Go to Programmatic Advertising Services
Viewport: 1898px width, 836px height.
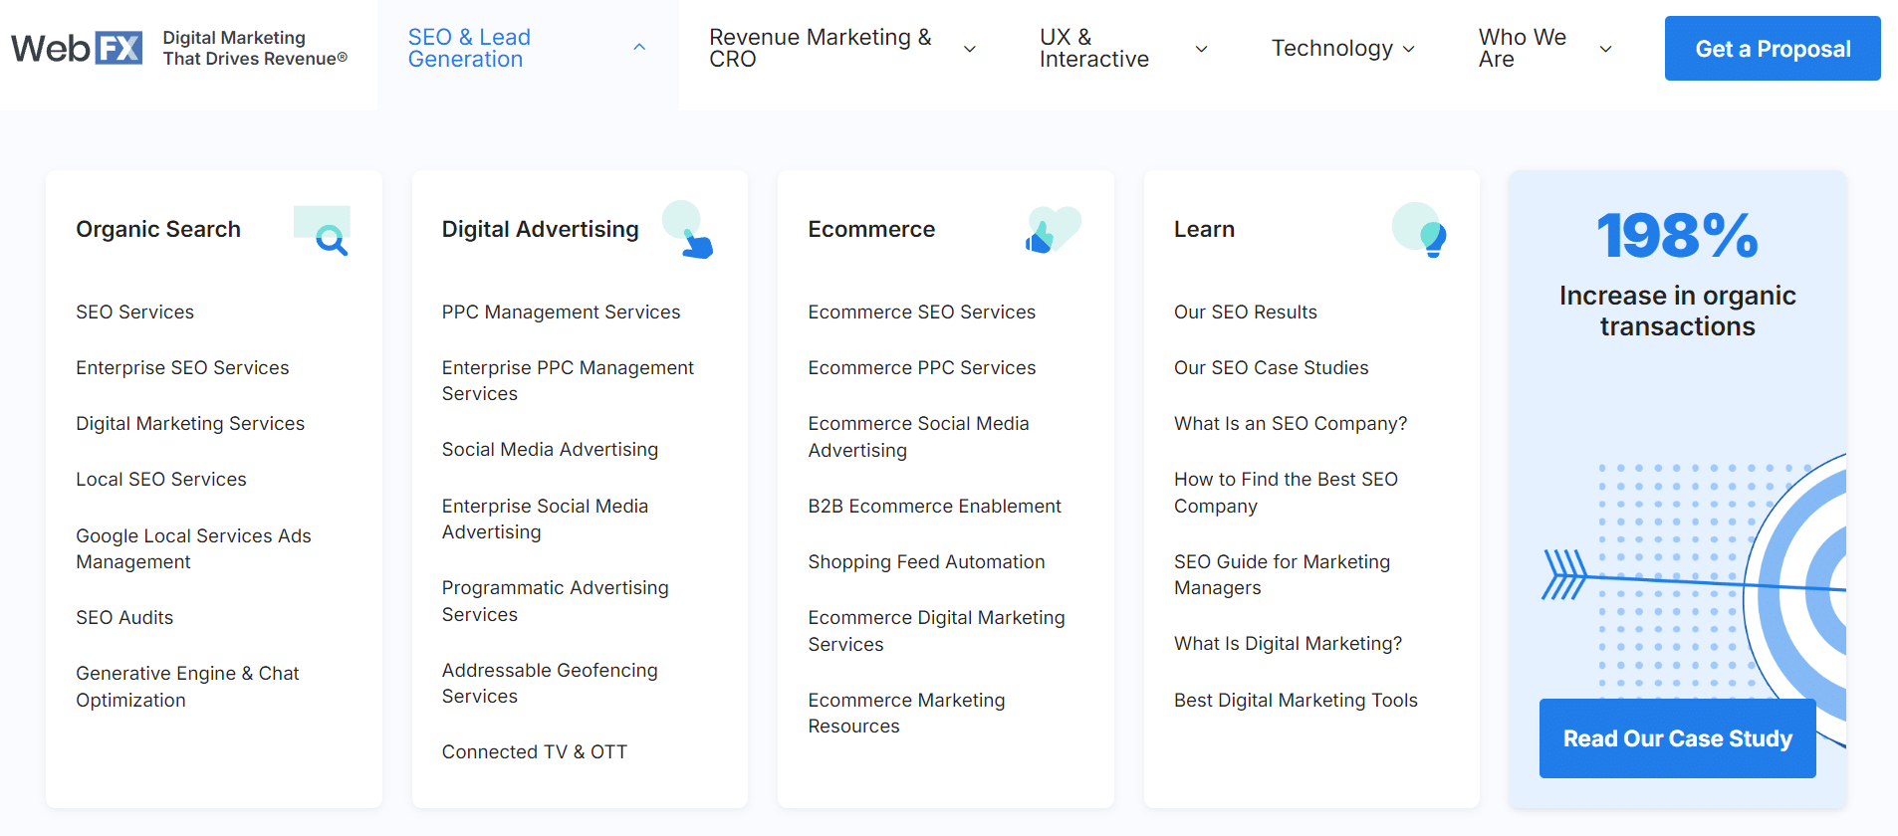coord(555,601)
